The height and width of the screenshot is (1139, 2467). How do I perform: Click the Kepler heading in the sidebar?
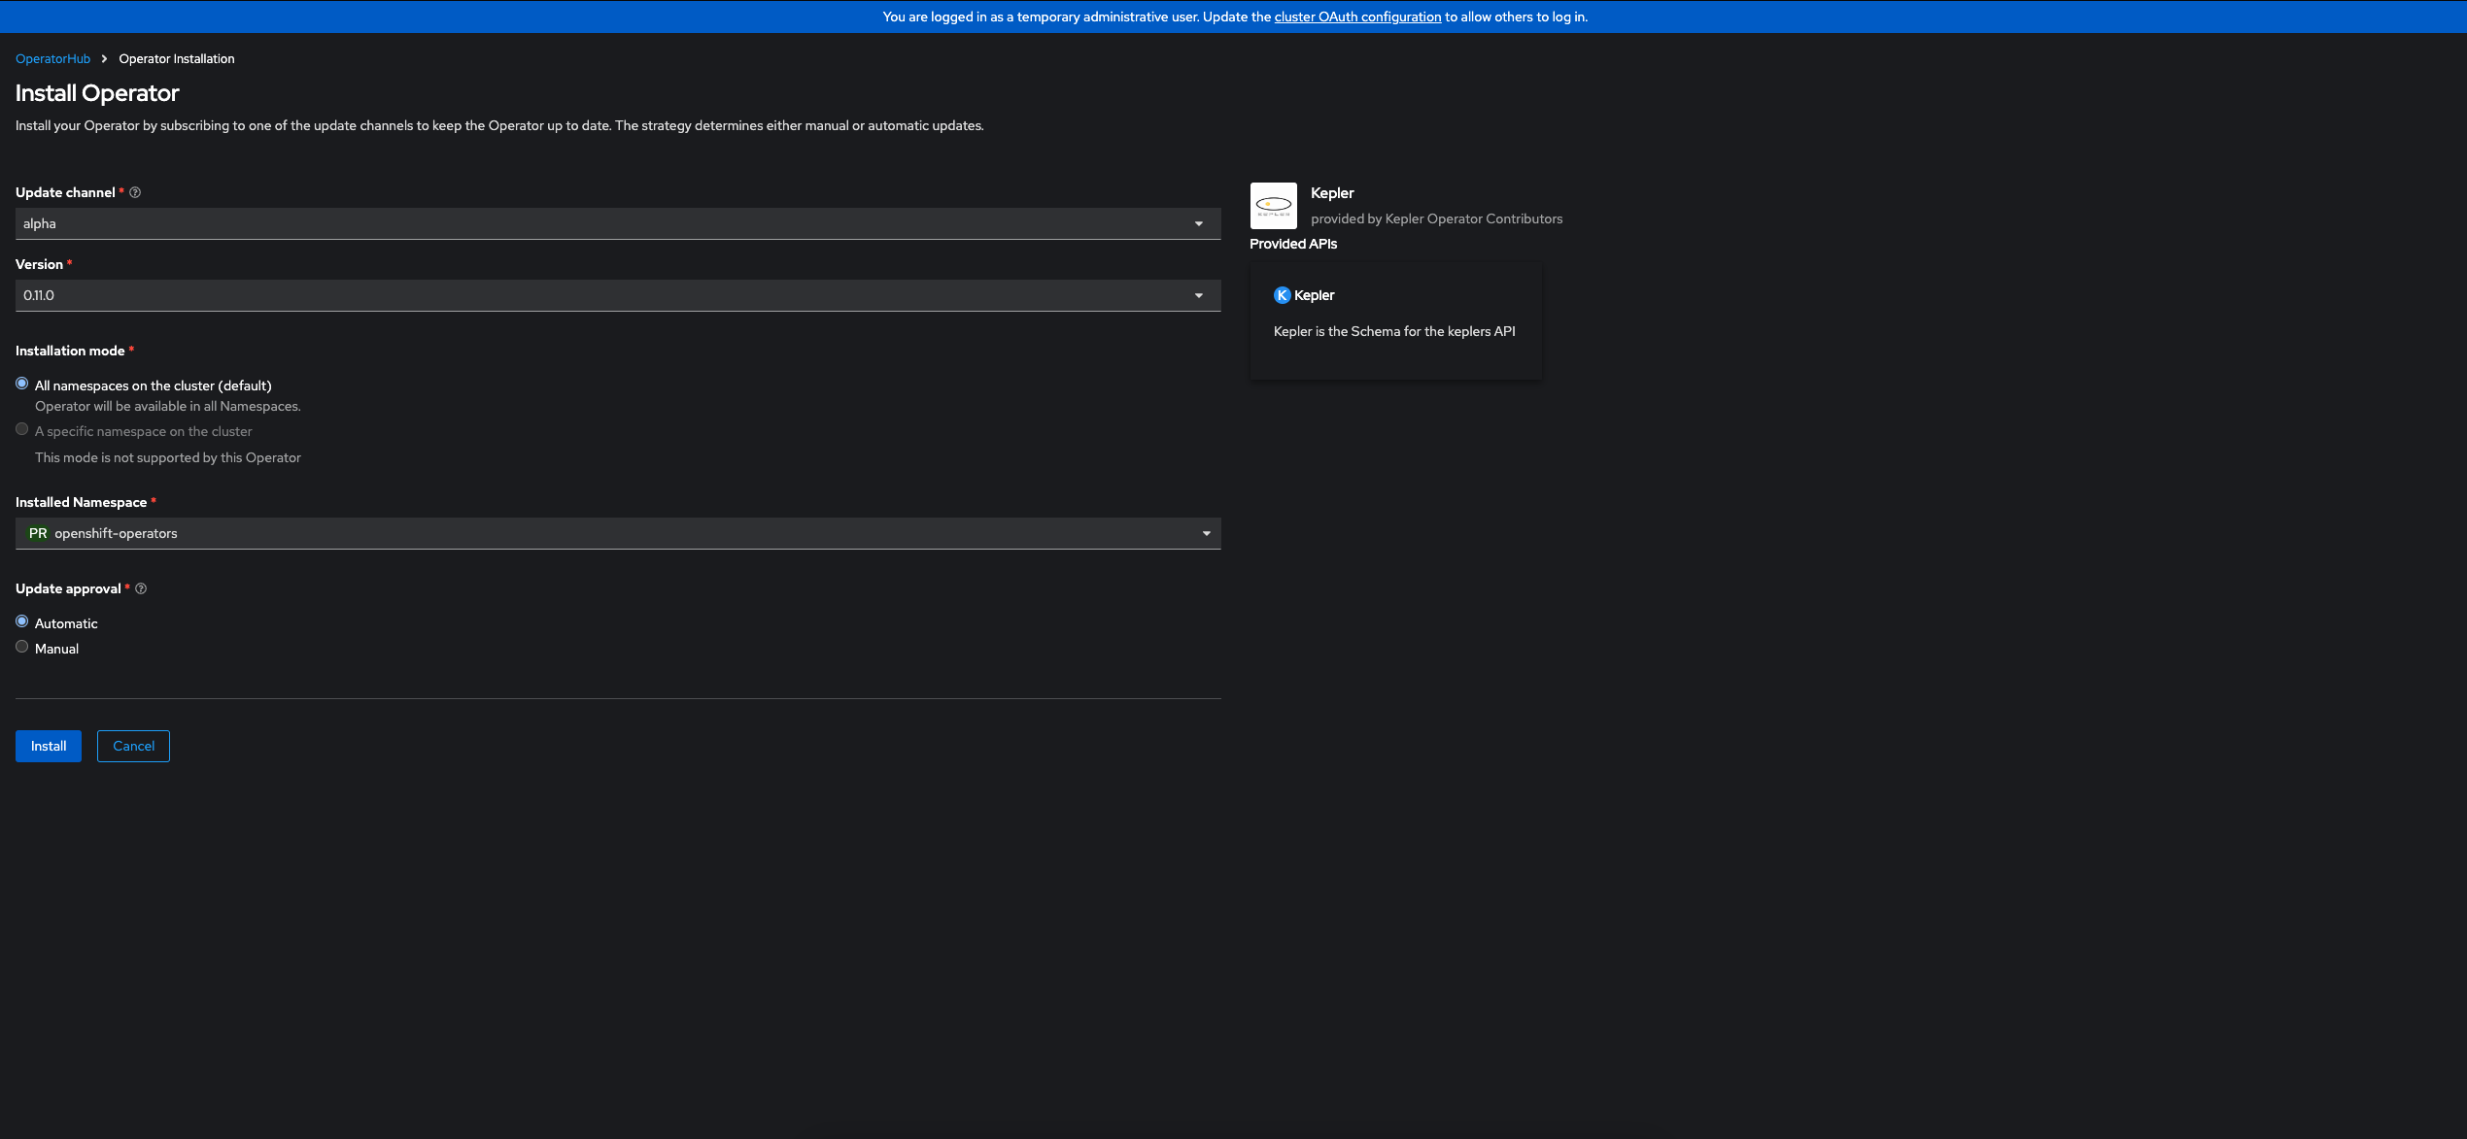1332,193
